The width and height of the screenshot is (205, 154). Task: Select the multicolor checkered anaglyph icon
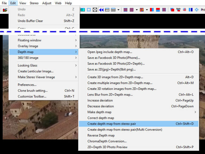[x=141, y=10]
